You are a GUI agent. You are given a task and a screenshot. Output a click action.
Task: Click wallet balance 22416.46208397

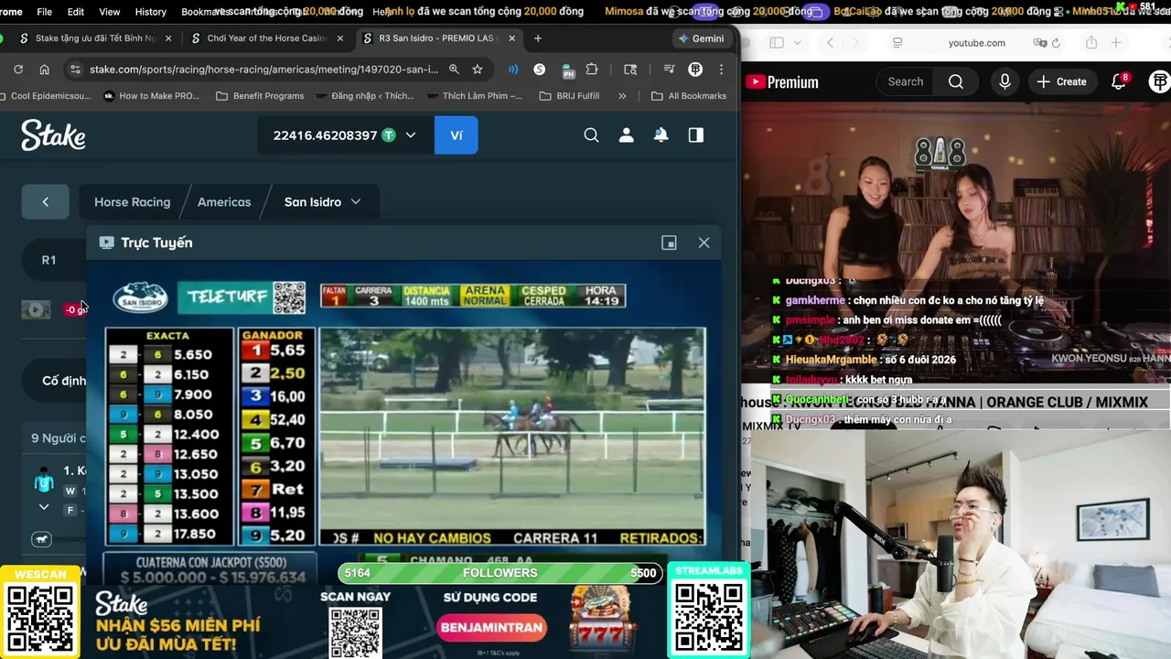325,135
